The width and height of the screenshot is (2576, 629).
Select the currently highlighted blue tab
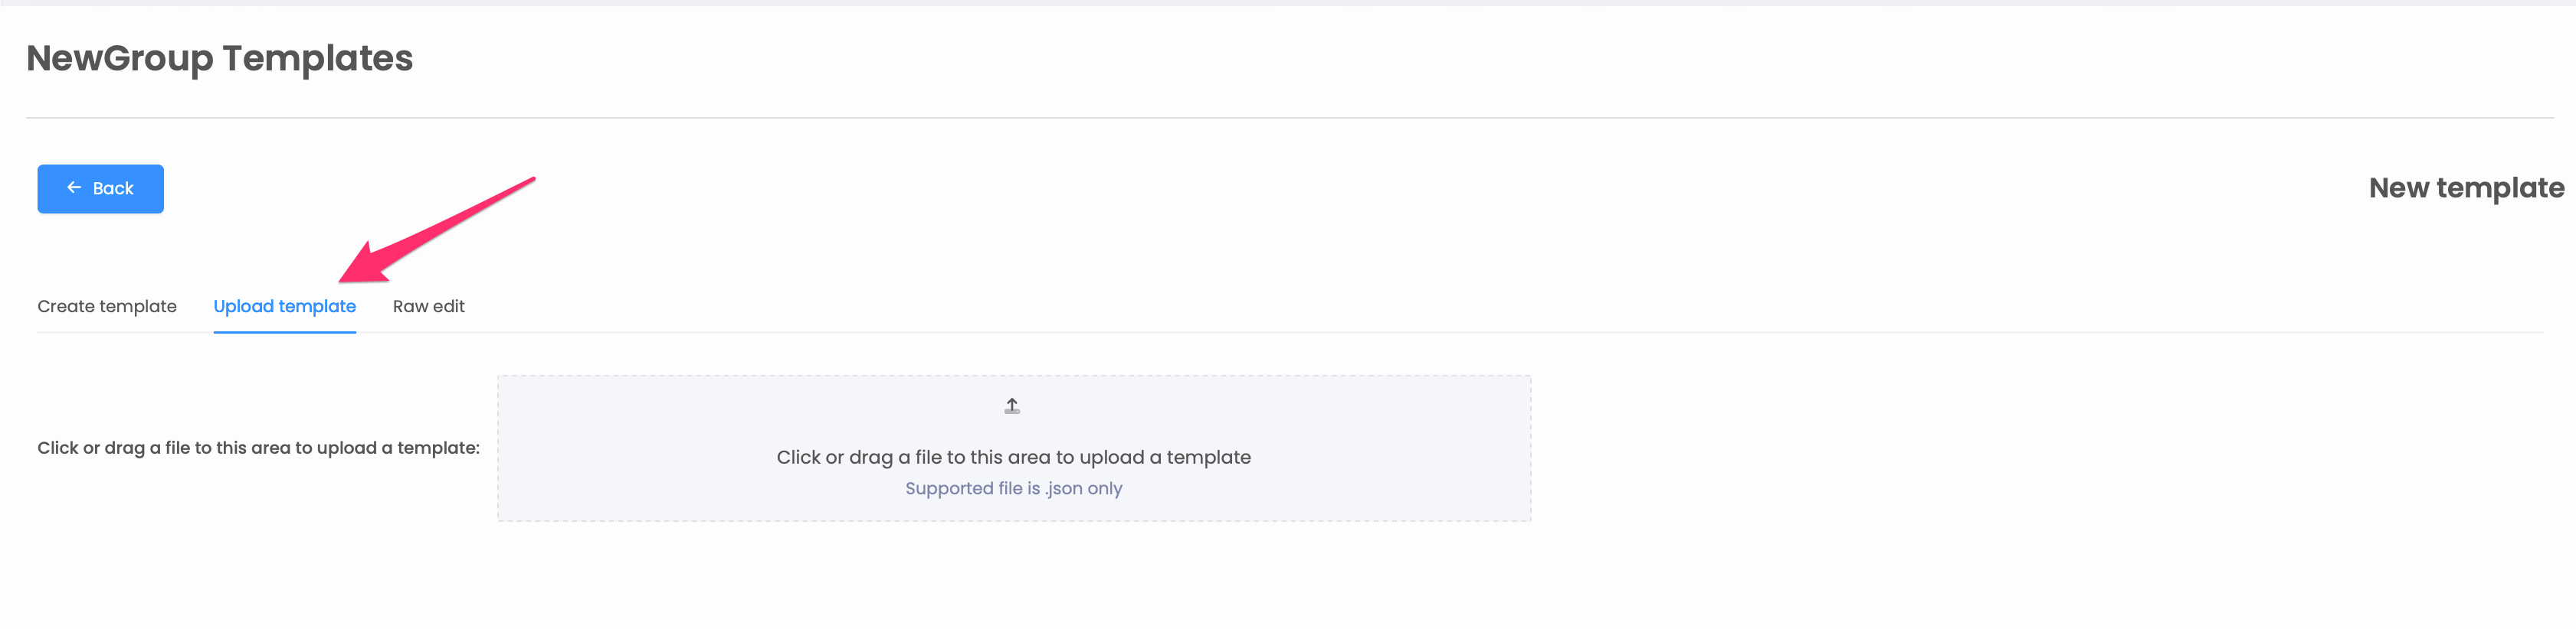coord(284,307)
